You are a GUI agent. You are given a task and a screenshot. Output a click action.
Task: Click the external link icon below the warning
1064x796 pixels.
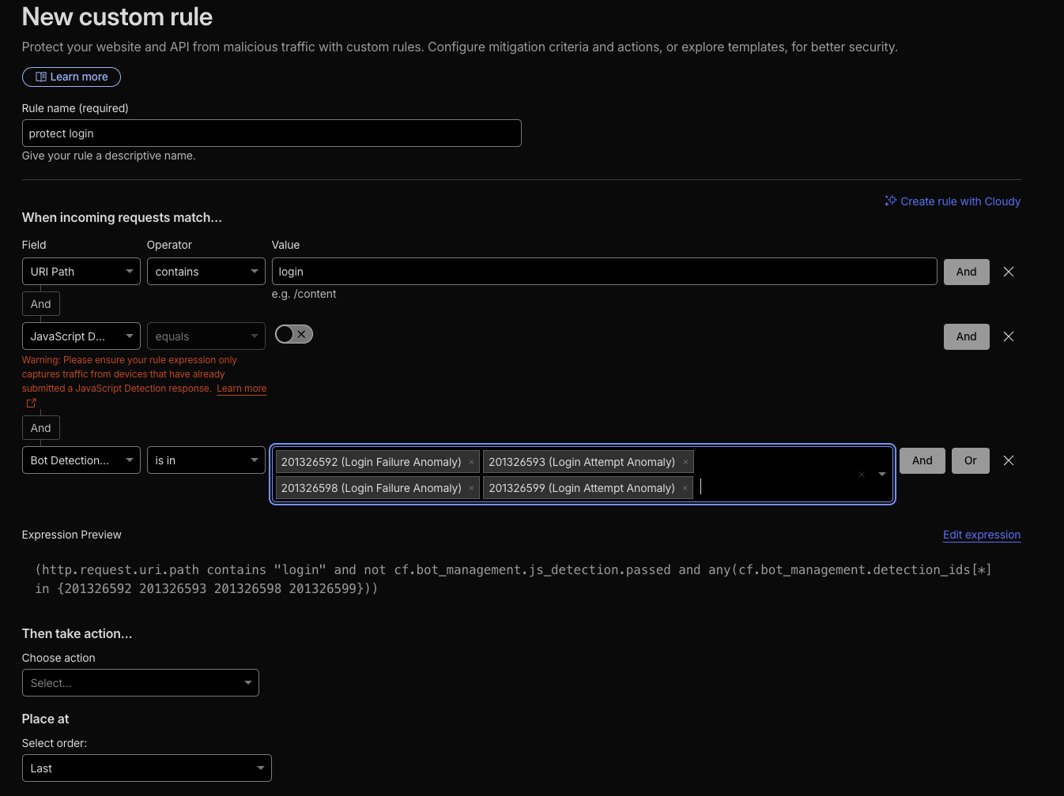(31, 403)
